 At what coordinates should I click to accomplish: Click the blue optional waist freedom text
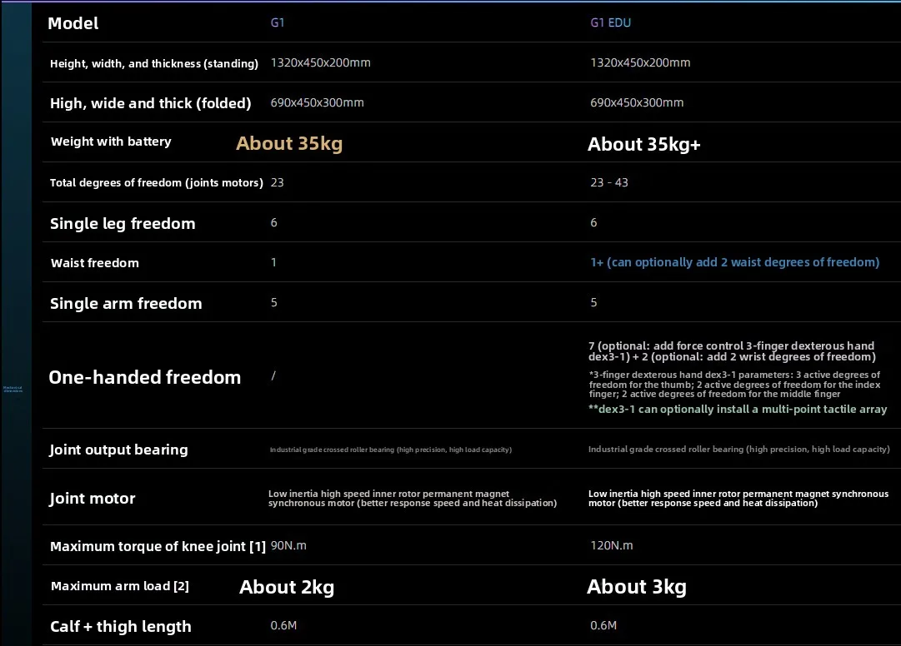[x=734, y=262]
